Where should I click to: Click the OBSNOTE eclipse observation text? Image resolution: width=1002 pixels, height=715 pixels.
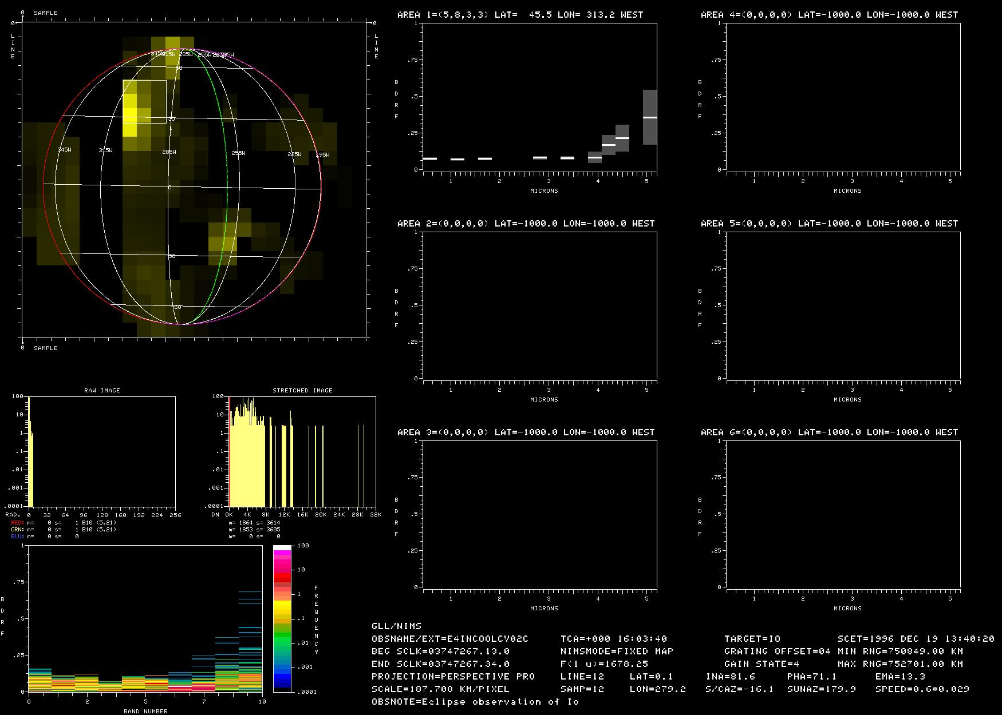click(475, 702)
